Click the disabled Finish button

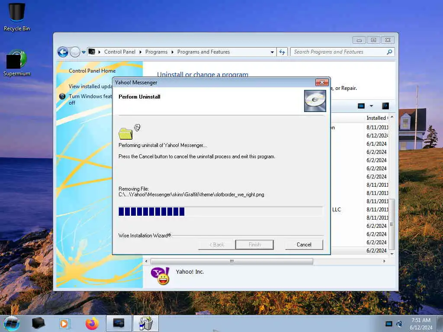click(254, 245)
